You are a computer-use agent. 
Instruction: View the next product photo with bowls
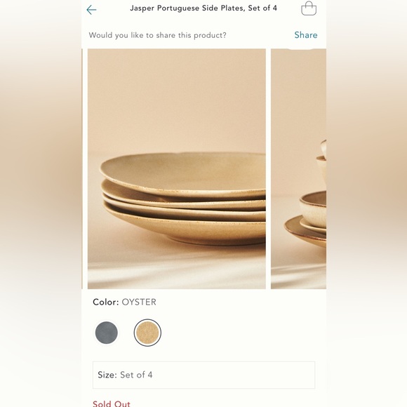298,168
